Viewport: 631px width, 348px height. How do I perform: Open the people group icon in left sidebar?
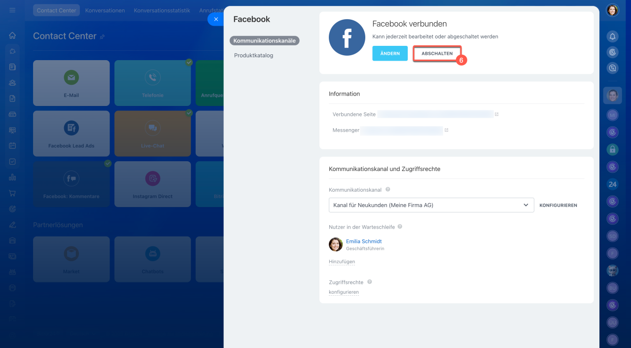12,83
